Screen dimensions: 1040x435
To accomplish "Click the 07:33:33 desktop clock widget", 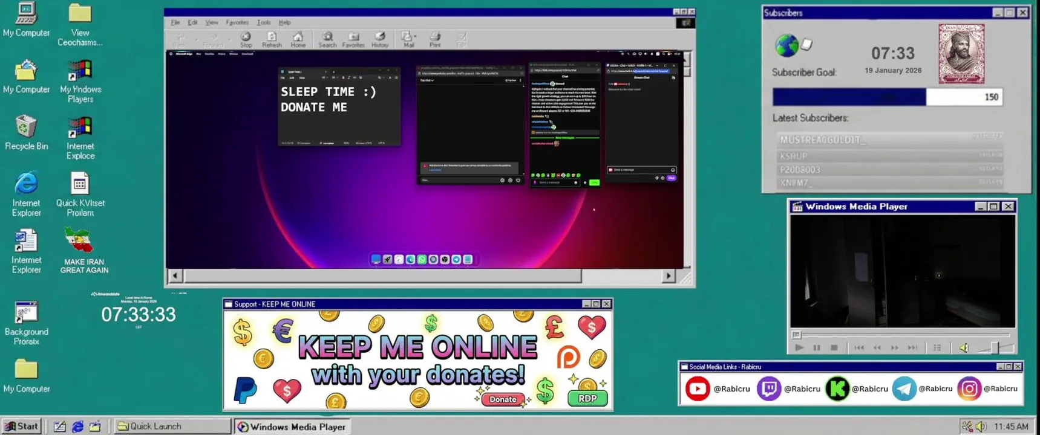I will [139, 314].
